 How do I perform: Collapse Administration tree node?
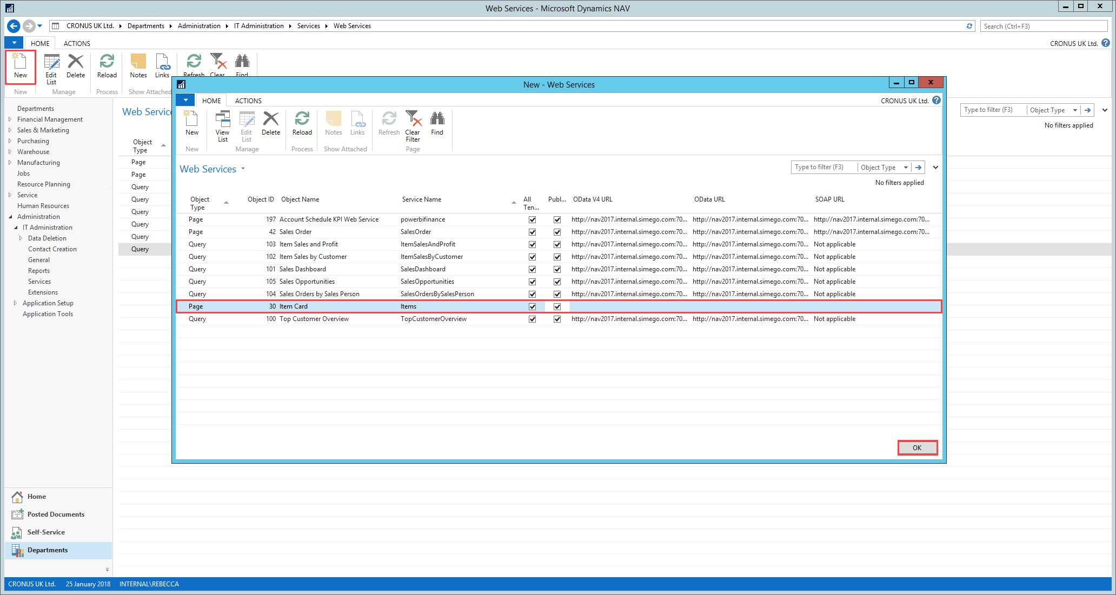pyautogui.click(x=10, y=217)
